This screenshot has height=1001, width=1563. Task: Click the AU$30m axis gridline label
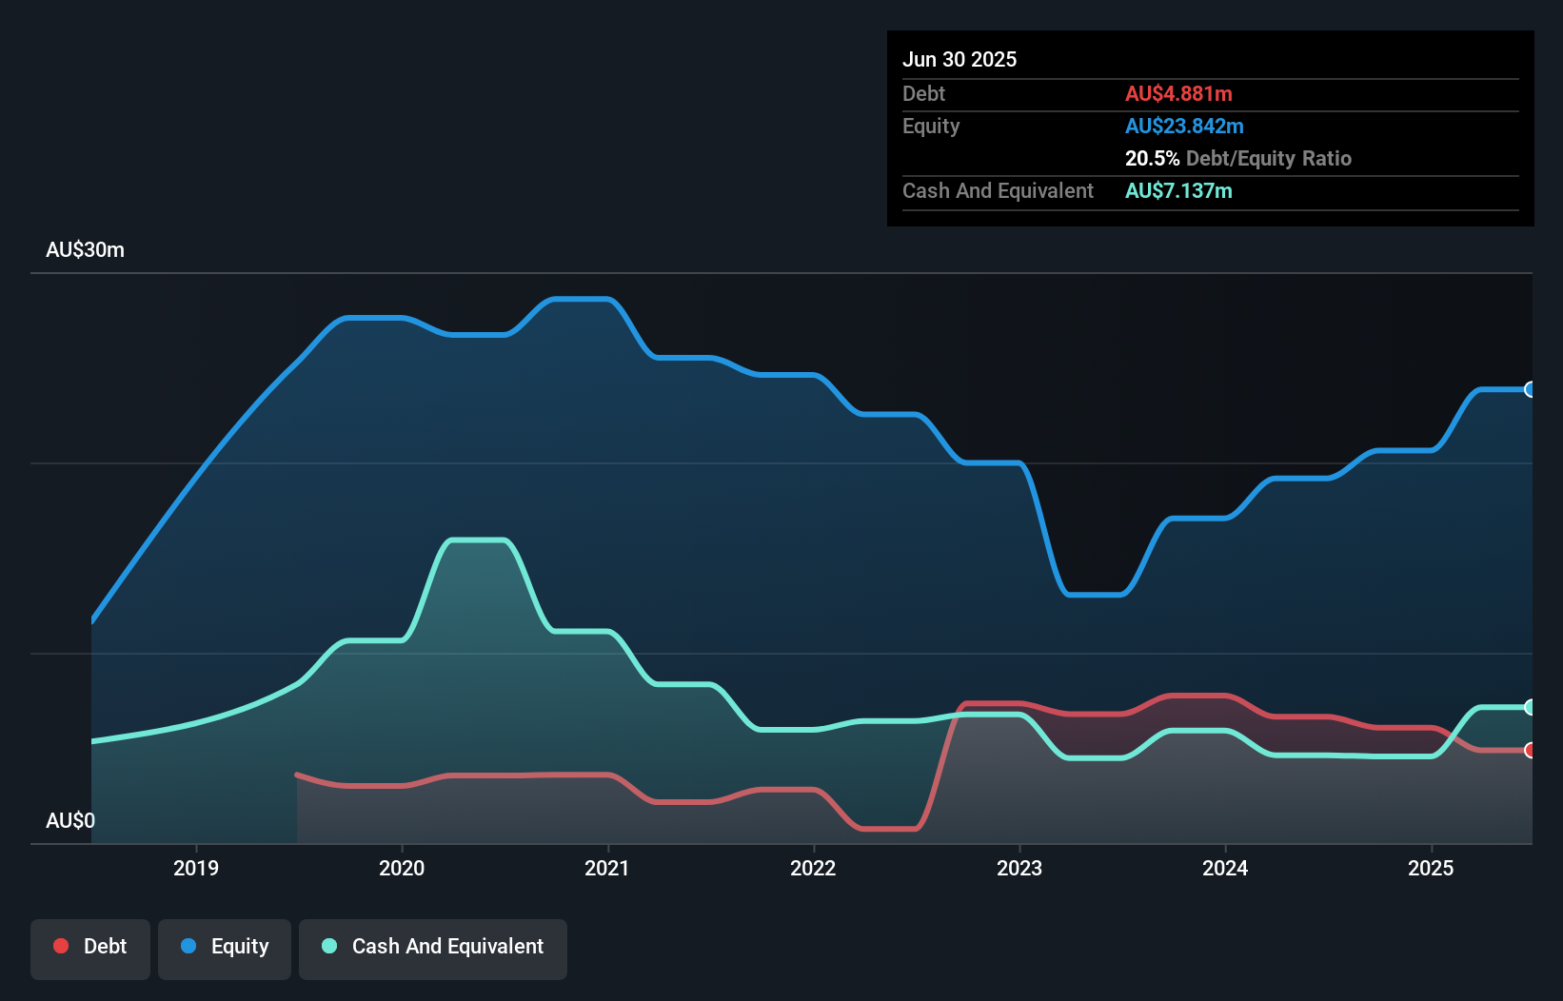[85, 249]
